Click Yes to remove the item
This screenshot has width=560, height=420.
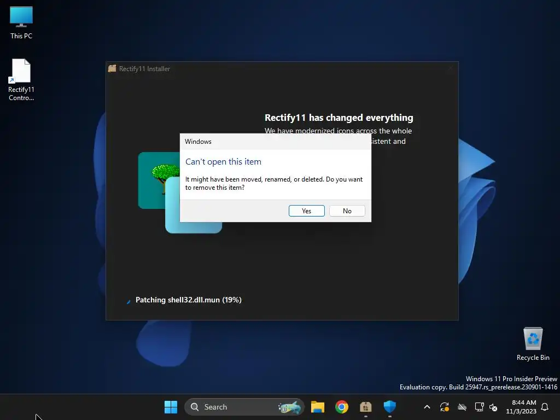[x=306, y=211]
